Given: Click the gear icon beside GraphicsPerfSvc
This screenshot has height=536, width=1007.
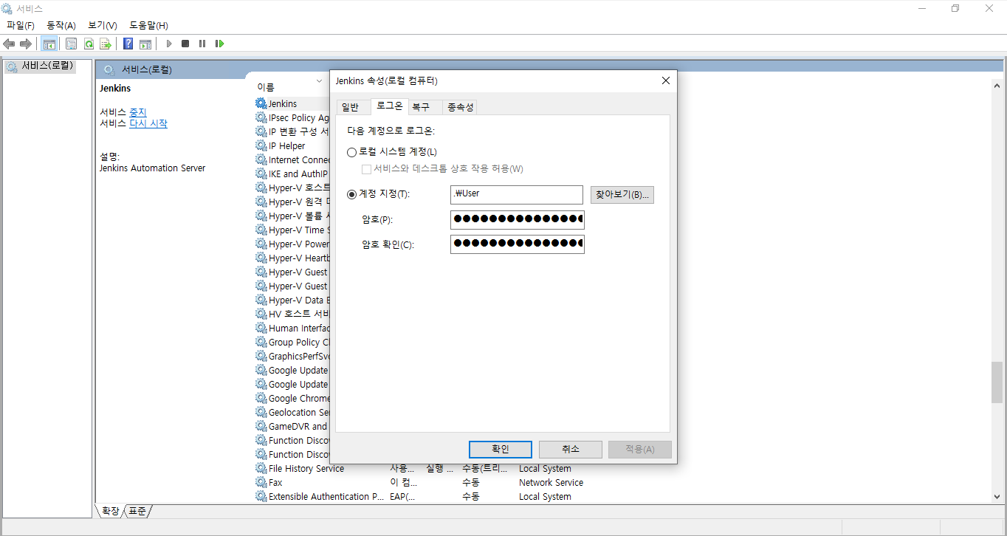Looking at the screenshot, I should pyautogui.click(x=261, y=356).
